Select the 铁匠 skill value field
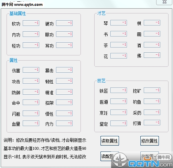The image size is (173, 168). [x=119, y=90]
